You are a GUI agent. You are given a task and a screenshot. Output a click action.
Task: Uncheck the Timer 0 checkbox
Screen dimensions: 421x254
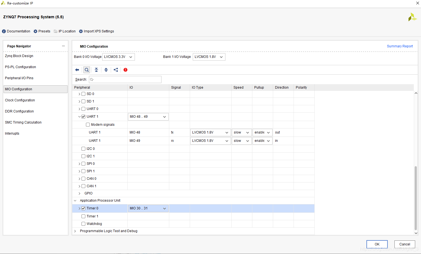(83, 208)
